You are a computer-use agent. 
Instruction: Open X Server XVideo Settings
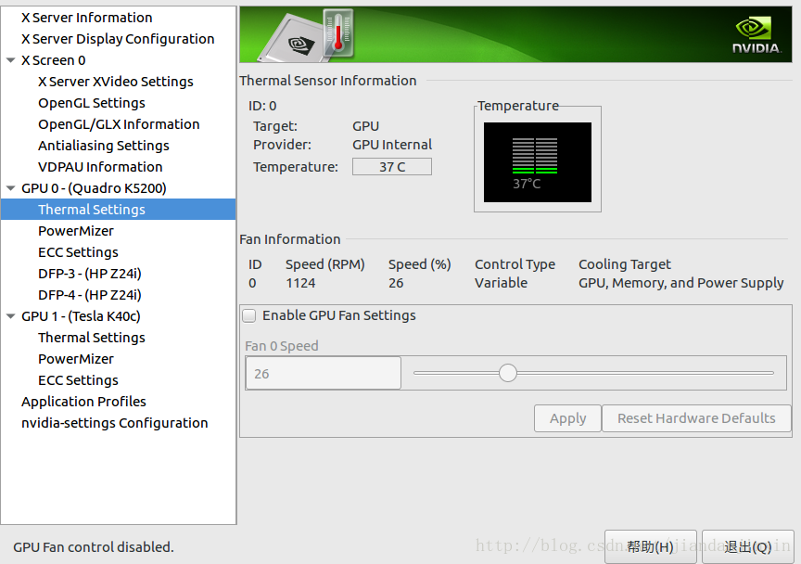tap(116, 82)
